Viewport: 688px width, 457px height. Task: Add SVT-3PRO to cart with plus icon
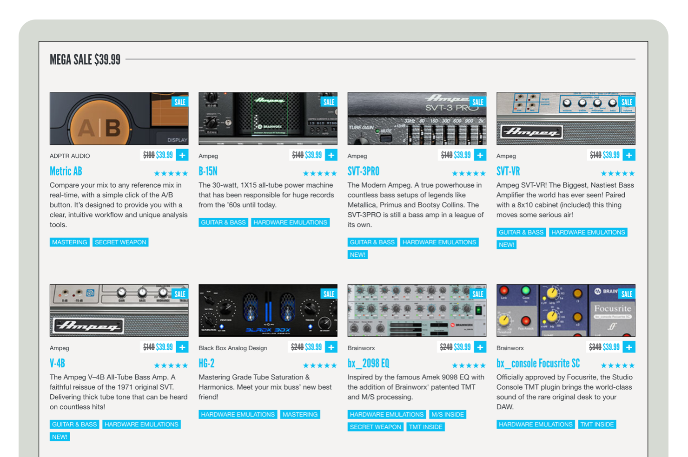click(480, 155)
